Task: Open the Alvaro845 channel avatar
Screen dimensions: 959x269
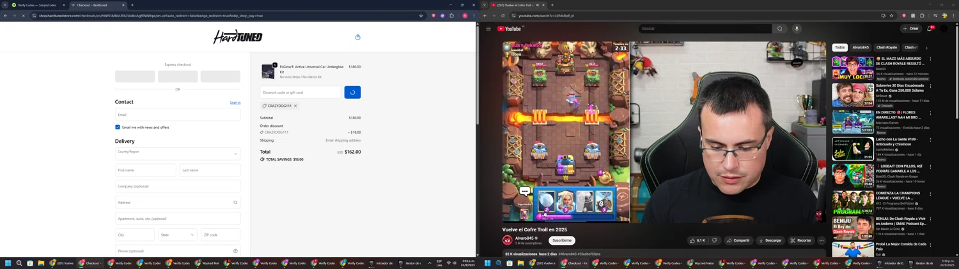Action: coord(508,240)
